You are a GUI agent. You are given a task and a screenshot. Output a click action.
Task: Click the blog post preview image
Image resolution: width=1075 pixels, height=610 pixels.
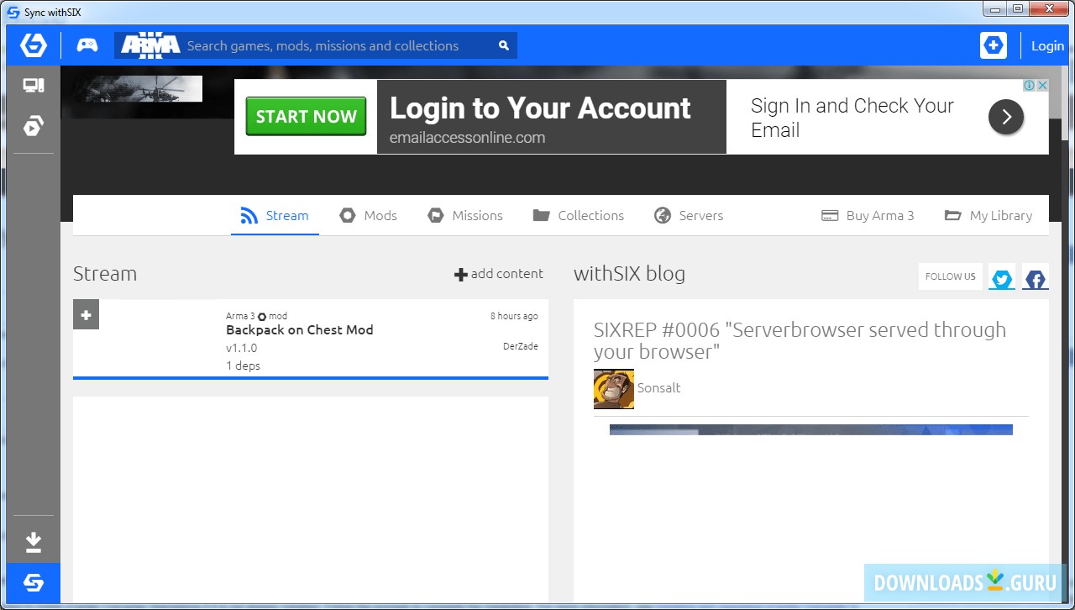coord(811,429)
